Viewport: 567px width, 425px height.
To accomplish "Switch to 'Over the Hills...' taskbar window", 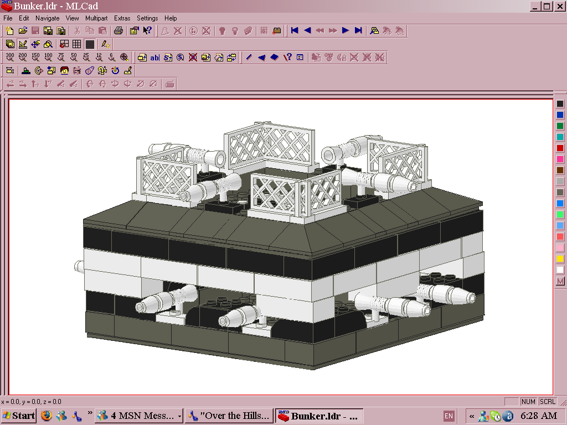I will coord(229,416).
